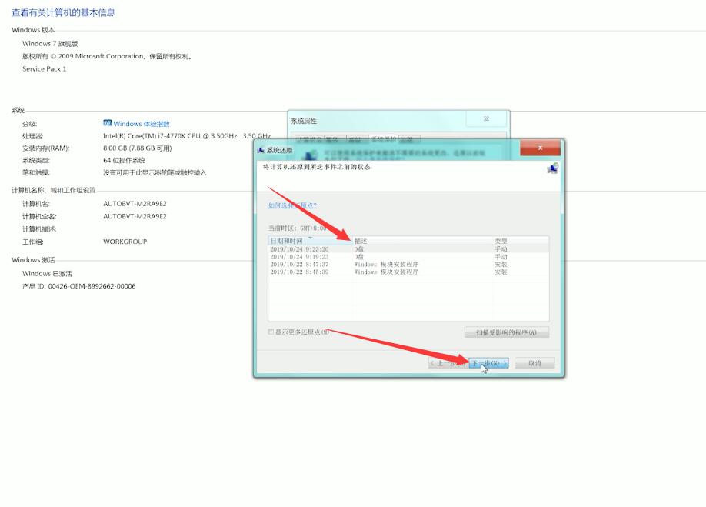Select restore point 2019/10/24 9:23:20
This screenshot has height=507, width=706.
[408, 249]
